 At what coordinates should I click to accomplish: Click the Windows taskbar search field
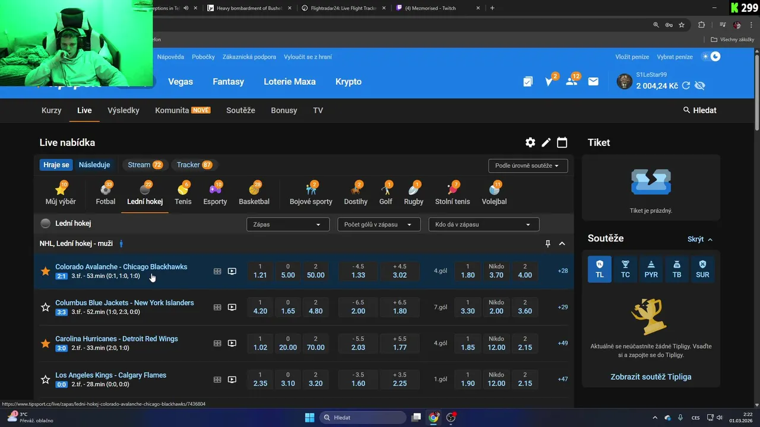point(363,418)
